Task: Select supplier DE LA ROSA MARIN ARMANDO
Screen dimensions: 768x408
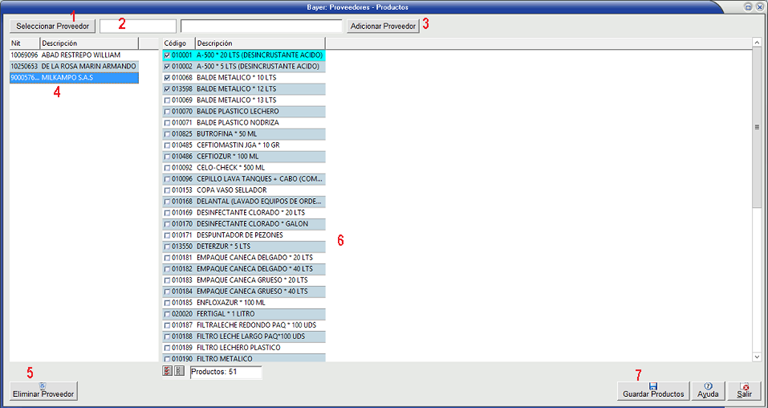Action: pyautogui.click(x=74, y=67)
